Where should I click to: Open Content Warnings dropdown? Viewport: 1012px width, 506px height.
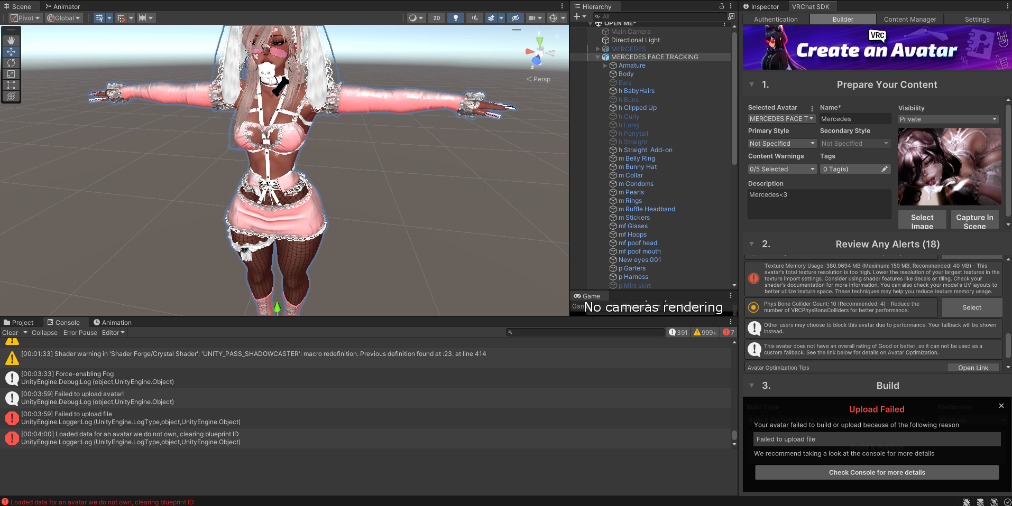point(782,169)
